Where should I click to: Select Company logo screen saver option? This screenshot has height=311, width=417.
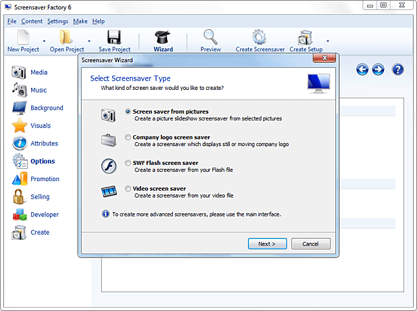coord(128,137)
